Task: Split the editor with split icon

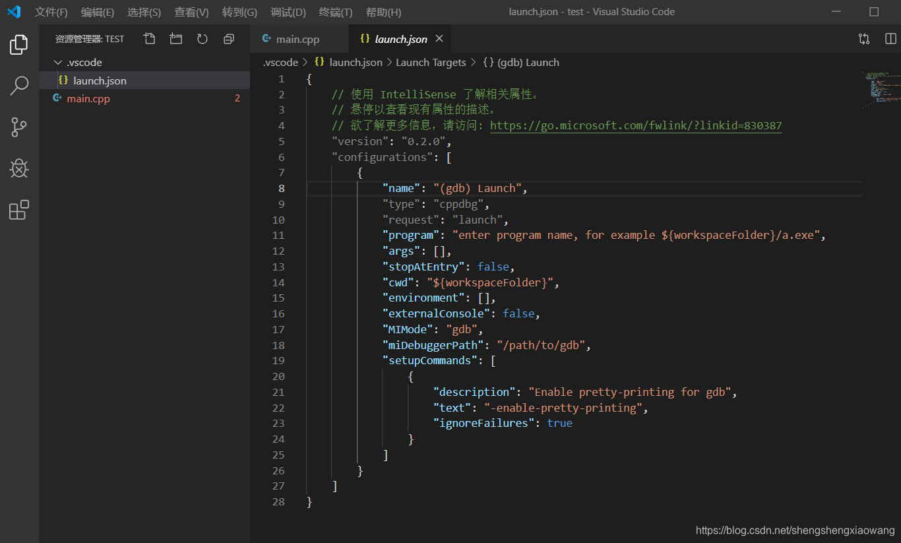Action: [890, 39]
